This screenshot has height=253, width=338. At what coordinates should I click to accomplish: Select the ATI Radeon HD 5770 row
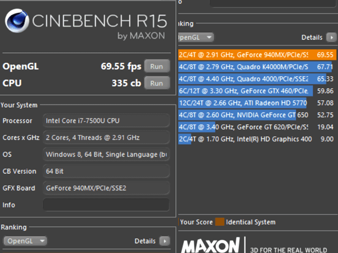(257, 103)
